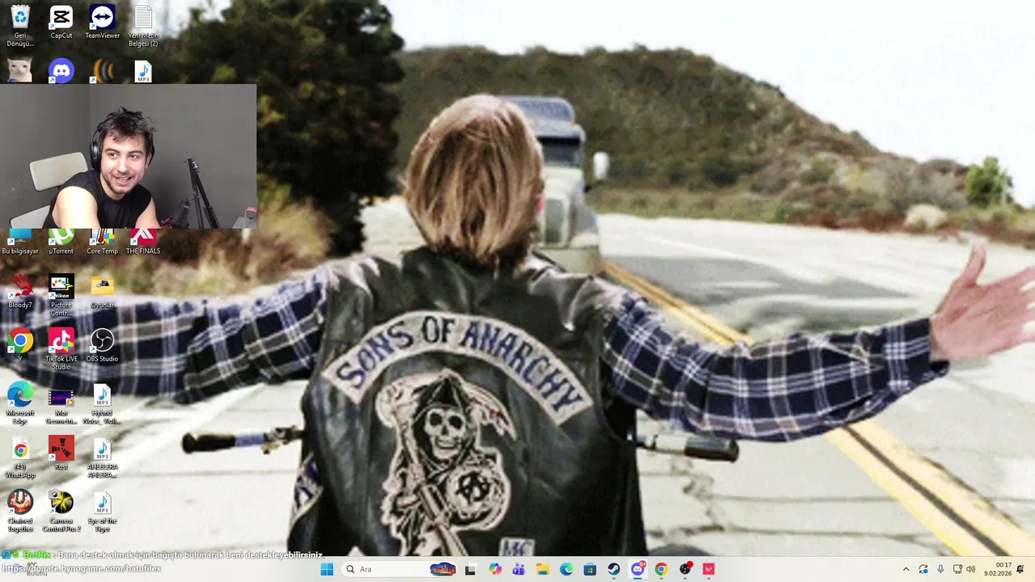Open the (45) WhatsApp Chrome shortcut
1035x582 pixels.
click(x=20, y=458)
